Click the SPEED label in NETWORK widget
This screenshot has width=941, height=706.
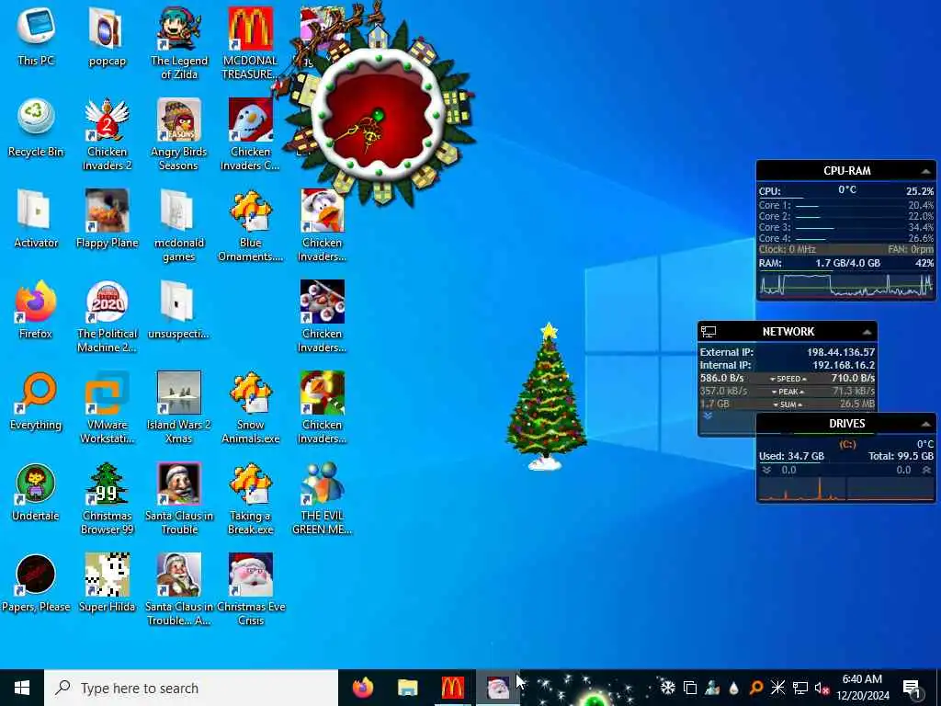(x=788, y=379)
